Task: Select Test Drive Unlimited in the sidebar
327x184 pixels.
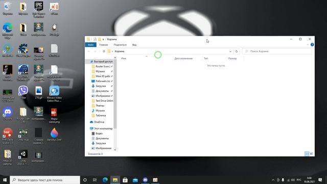Action: (x=102, y=101)
